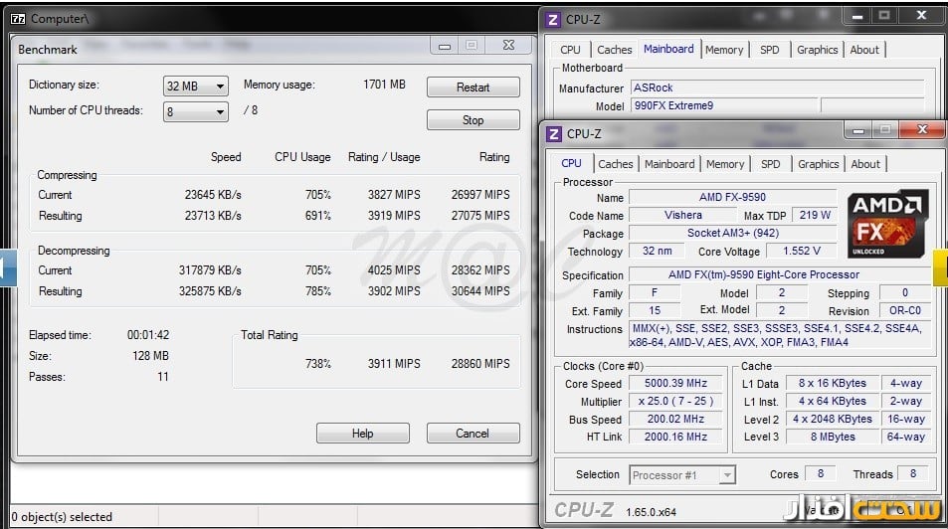Click the Revision value OR-C0
This screenshot has height=529, width=948.
(x=904, y=311)
